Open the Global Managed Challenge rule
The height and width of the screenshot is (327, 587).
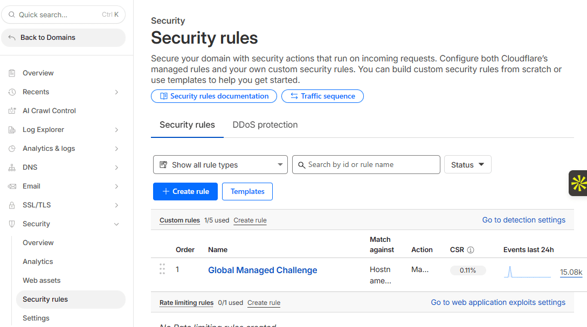click(x=263, y=270)
